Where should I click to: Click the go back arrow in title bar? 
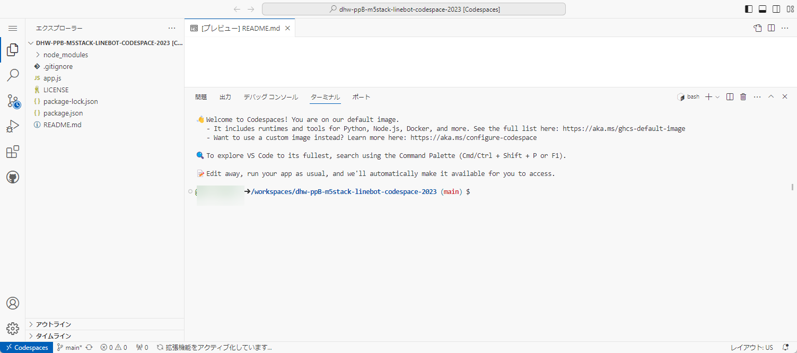click(x=237, y=9)
